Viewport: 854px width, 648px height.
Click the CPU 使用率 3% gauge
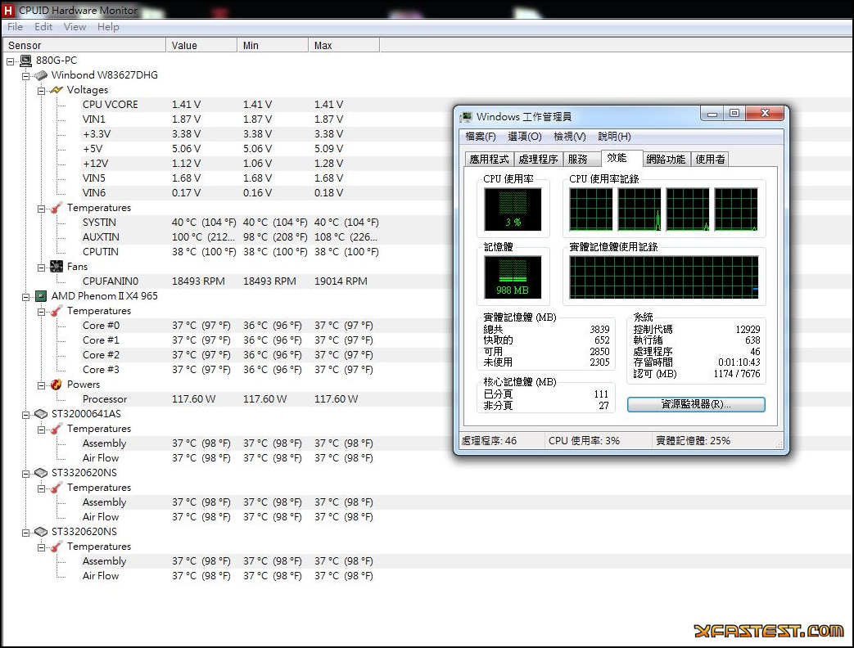pos(513,209)
